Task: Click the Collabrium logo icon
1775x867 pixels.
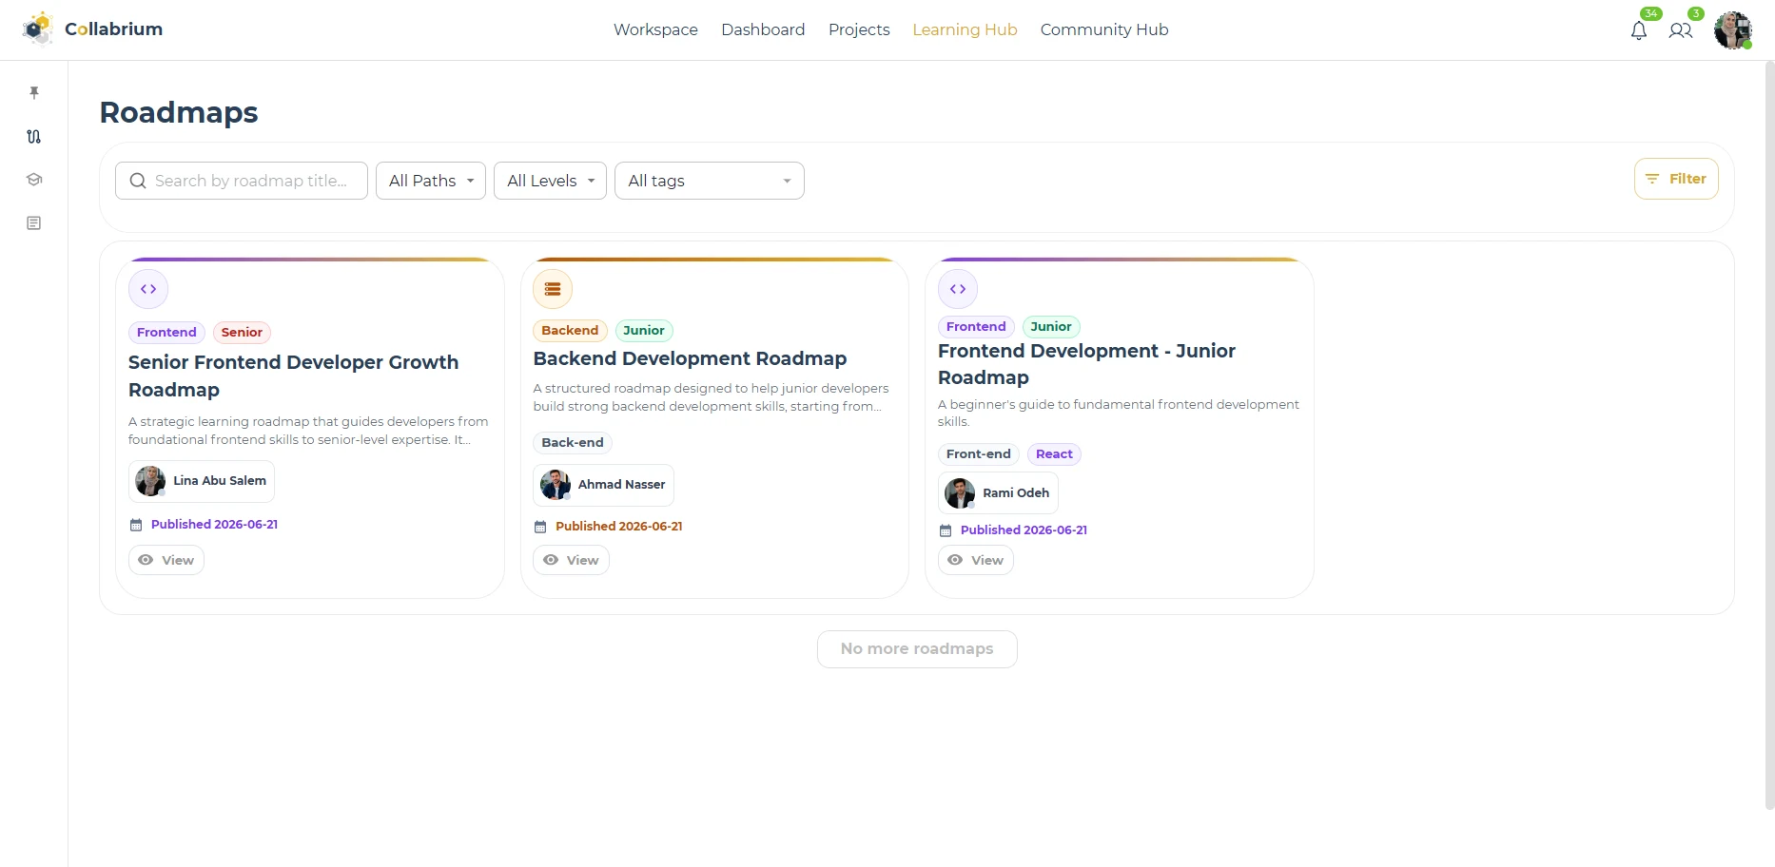Action: [x=38, y=29]
